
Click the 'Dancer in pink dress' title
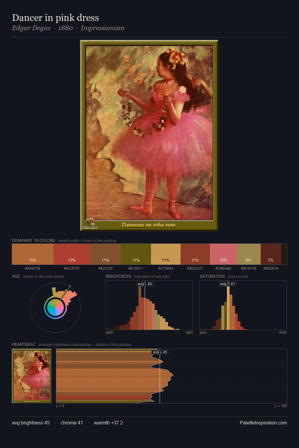pyautogui.click(x=55, y=18)
